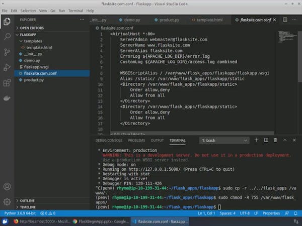Image resolution: width=302 pixels, height=226 pixels.
Task: Collapse the templates folder
Action: coord(31,41)
